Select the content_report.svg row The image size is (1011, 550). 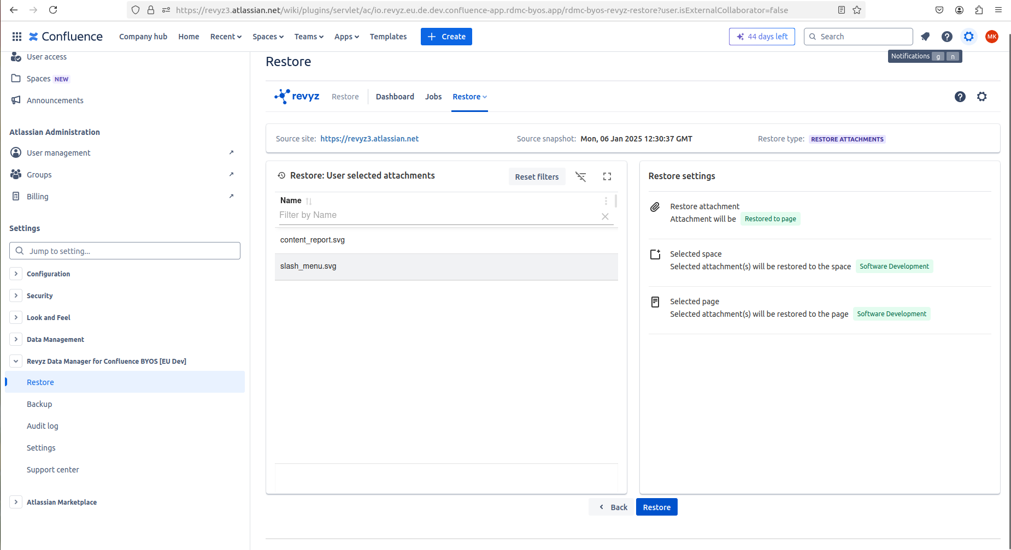pyautogui.click(x=446, y=240)
